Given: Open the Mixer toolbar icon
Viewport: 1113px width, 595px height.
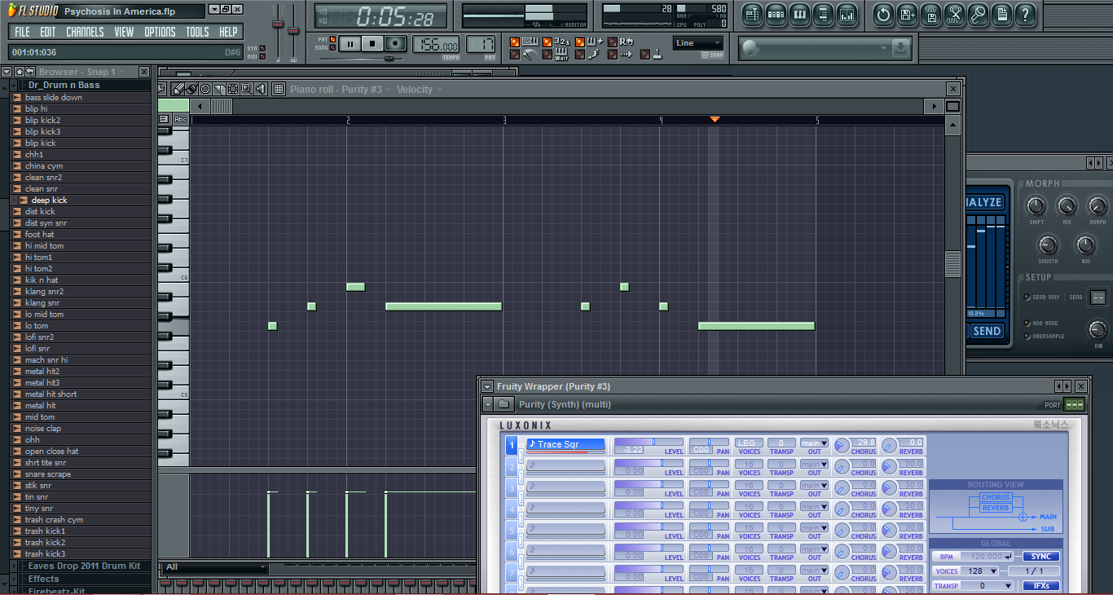Looking at the screenshot, I should coord(847,15).
